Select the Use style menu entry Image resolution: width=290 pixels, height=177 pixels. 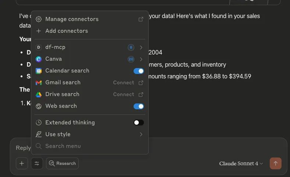tap(90, 134)
